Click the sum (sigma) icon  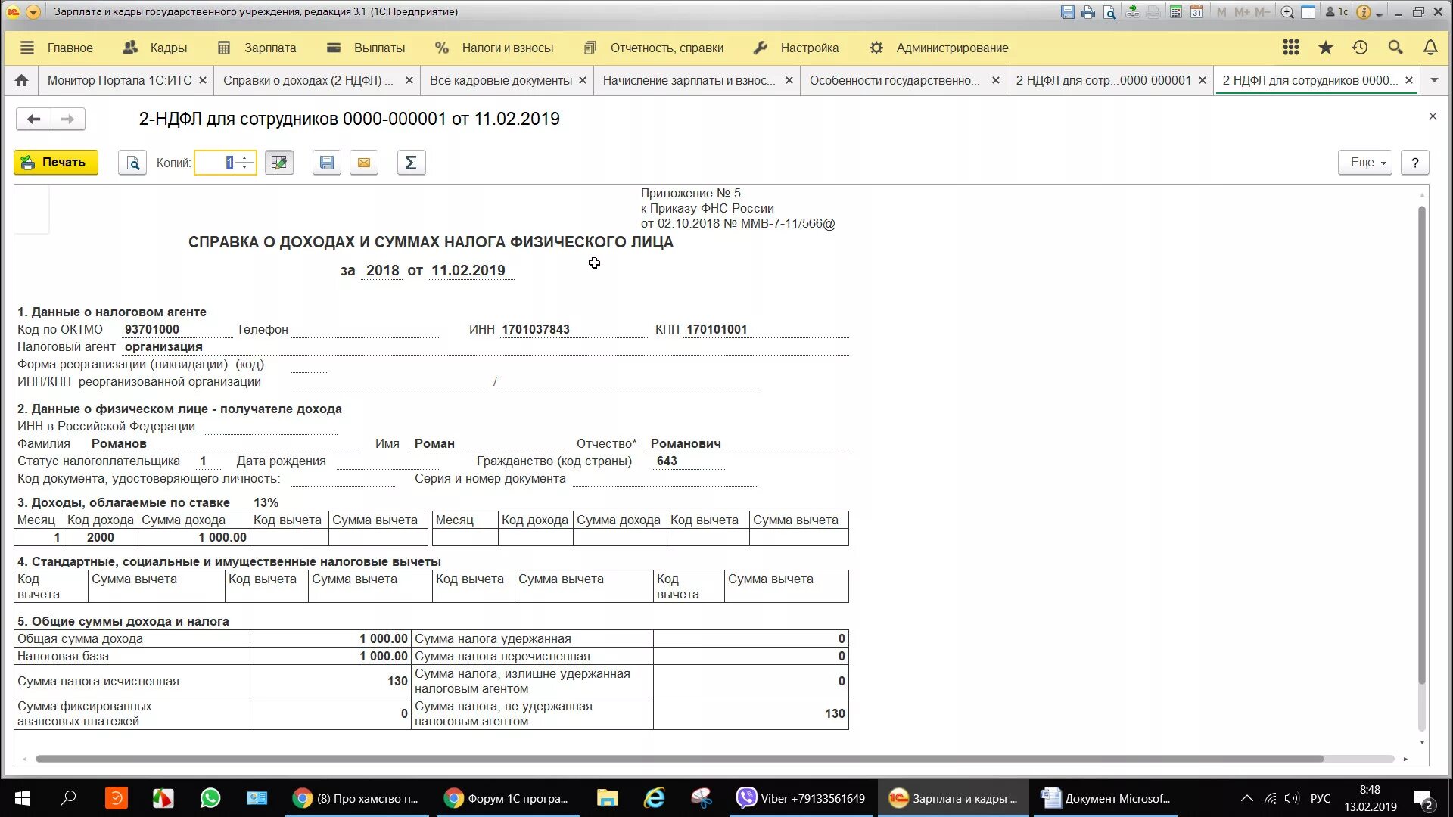click(x=411, y=163)
